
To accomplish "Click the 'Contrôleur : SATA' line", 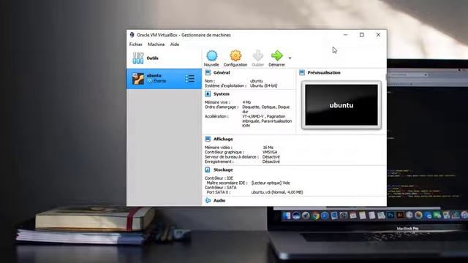I will tap(221, 188).
